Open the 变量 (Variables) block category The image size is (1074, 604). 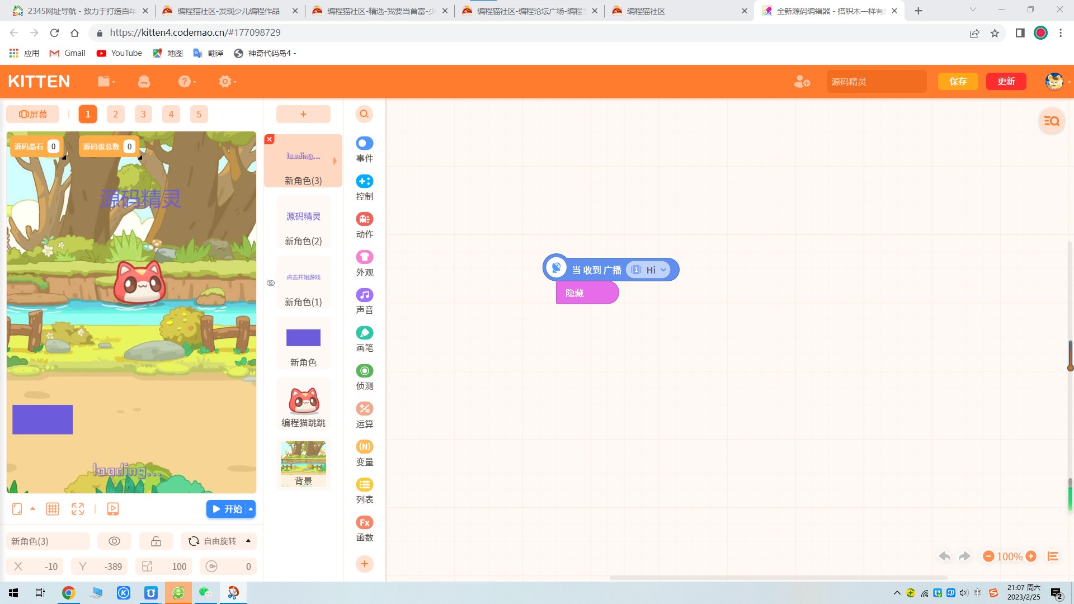coord(364,454)
